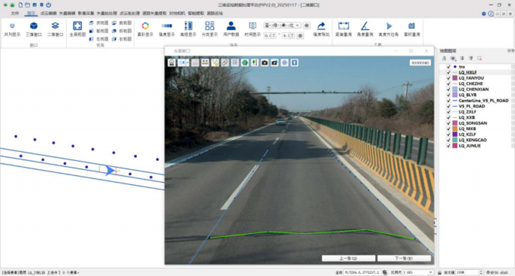Open the 三维窗口 3D window view
515x276 pixels.
[x=34, y=29]
